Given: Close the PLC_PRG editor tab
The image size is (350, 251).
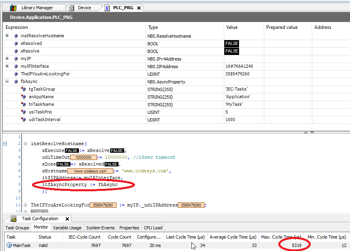Looking at the screenshot, I should 138,8.
